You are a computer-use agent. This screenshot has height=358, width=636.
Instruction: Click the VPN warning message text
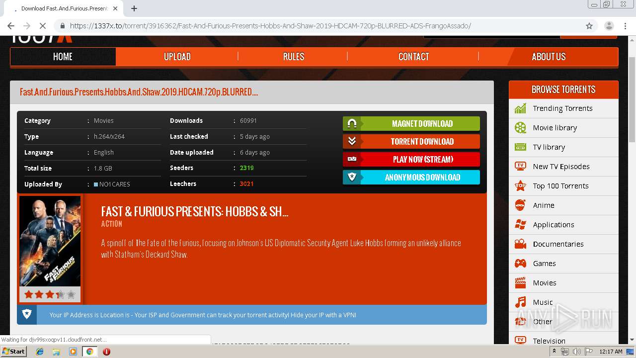(x=203, y=315)
